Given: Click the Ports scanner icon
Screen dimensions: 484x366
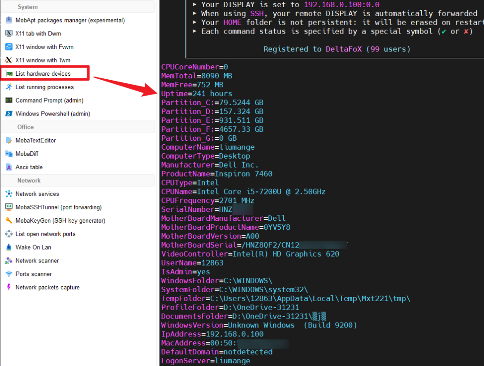Looking at the screenshot, I should click(x=9, y=274).
